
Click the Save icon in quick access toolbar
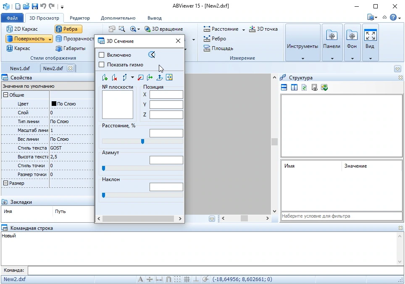[x=34, y=6]
